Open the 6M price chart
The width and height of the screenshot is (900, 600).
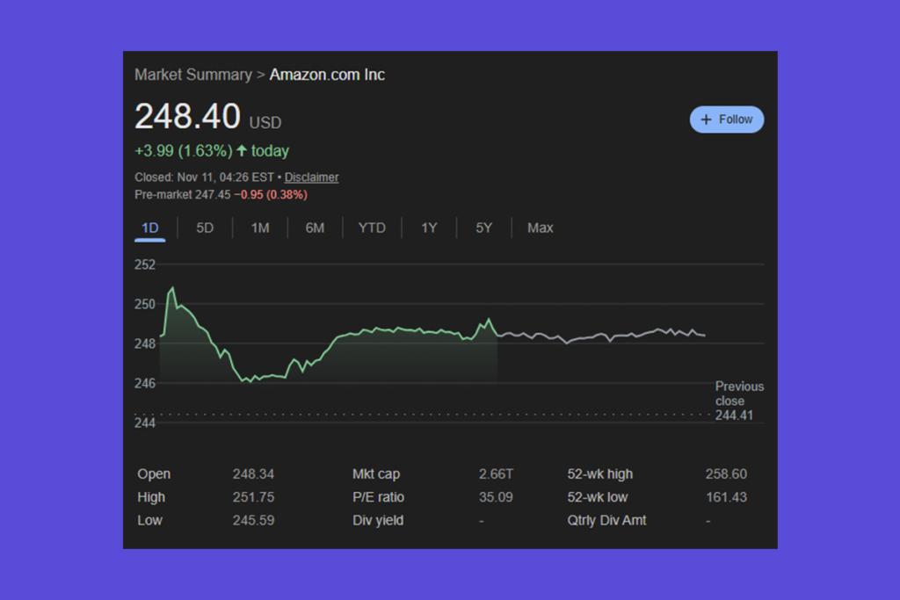[x=315, y=228]
